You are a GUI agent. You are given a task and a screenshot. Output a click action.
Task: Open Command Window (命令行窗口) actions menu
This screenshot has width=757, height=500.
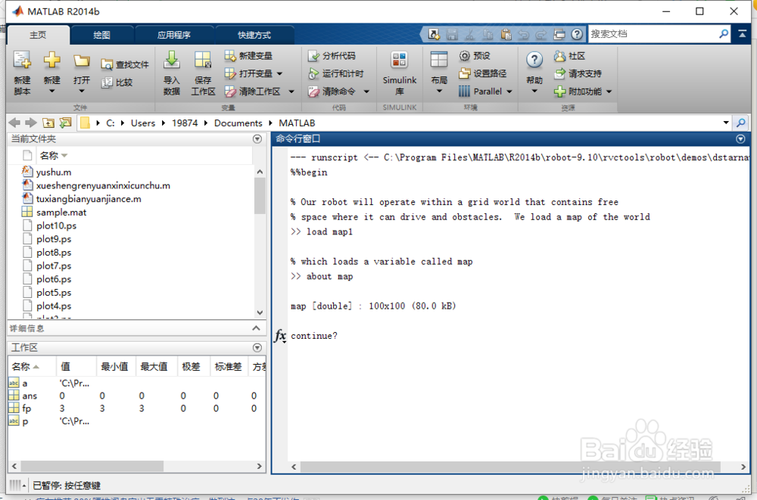[740, 139]
